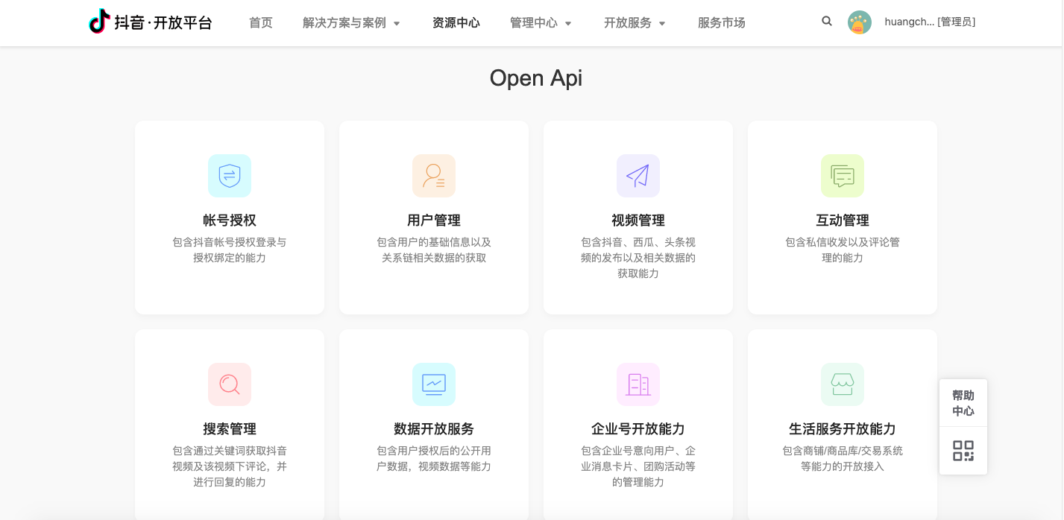Screen dimensions: 1064x520
Task: Open 服务市场 navigation item
Action: pyautogui.click(x=722, y=23)
